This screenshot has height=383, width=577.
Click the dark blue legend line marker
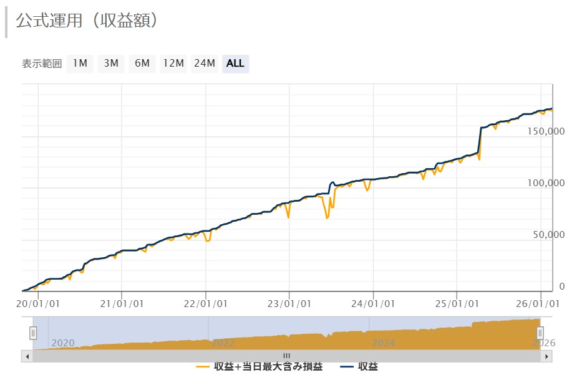(x=347, y=367)
